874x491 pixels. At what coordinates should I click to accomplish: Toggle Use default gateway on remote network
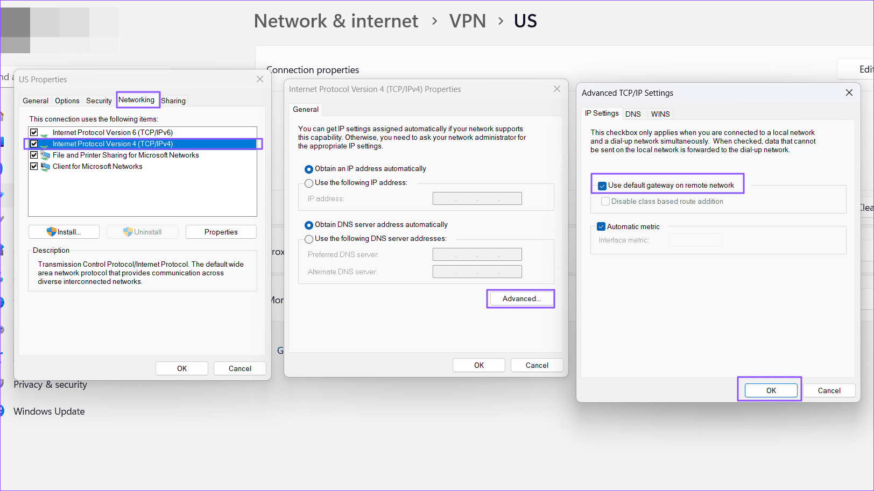(602, 186)
